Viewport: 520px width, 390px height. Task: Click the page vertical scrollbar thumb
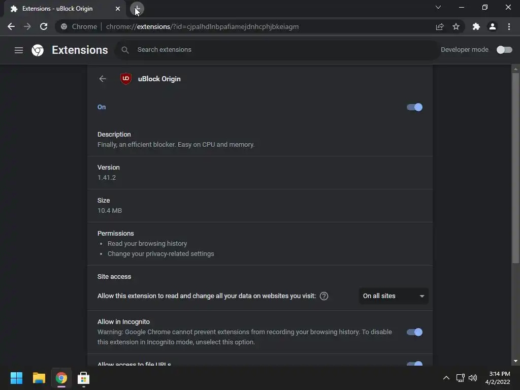515,168
